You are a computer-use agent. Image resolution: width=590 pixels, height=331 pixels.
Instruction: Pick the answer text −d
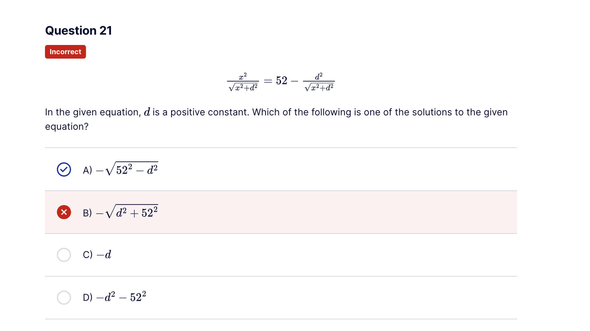(x=104, y=255)
